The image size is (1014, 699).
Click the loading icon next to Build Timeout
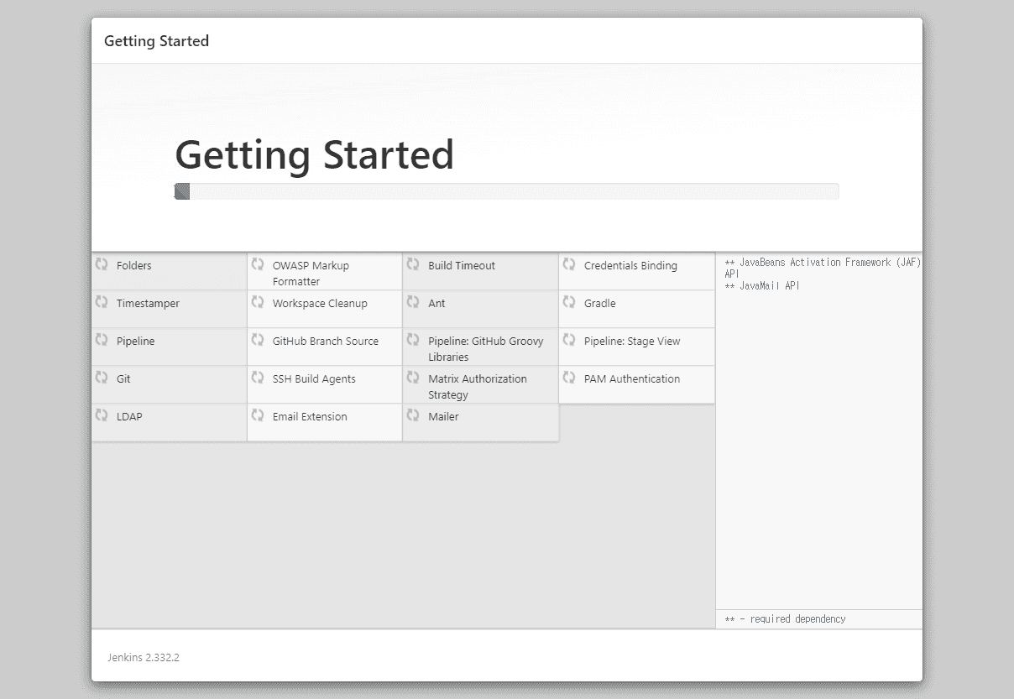[413, 264]
